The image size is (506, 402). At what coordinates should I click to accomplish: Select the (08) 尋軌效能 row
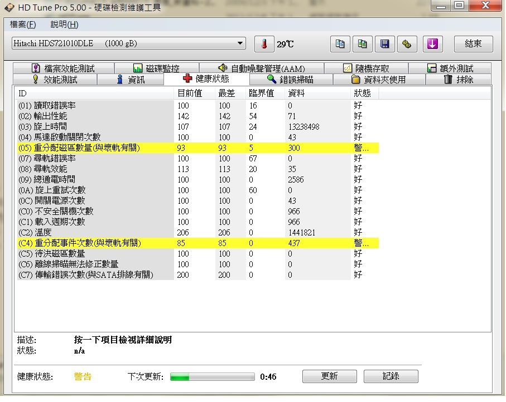pyautogui.click(x=198, y=169)
